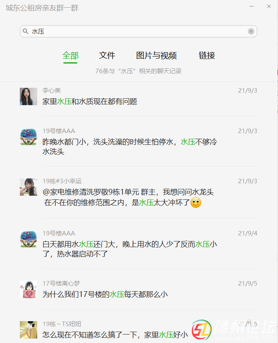Open the 文件 tab
The width and height of the screenshot is (278, 343).
[x=107, y=56]
